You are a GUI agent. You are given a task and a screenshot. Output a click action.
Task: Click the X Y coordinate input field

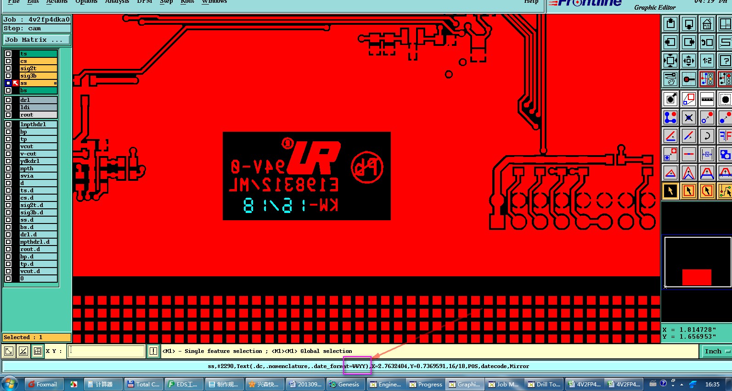click(x=107, y=352)
